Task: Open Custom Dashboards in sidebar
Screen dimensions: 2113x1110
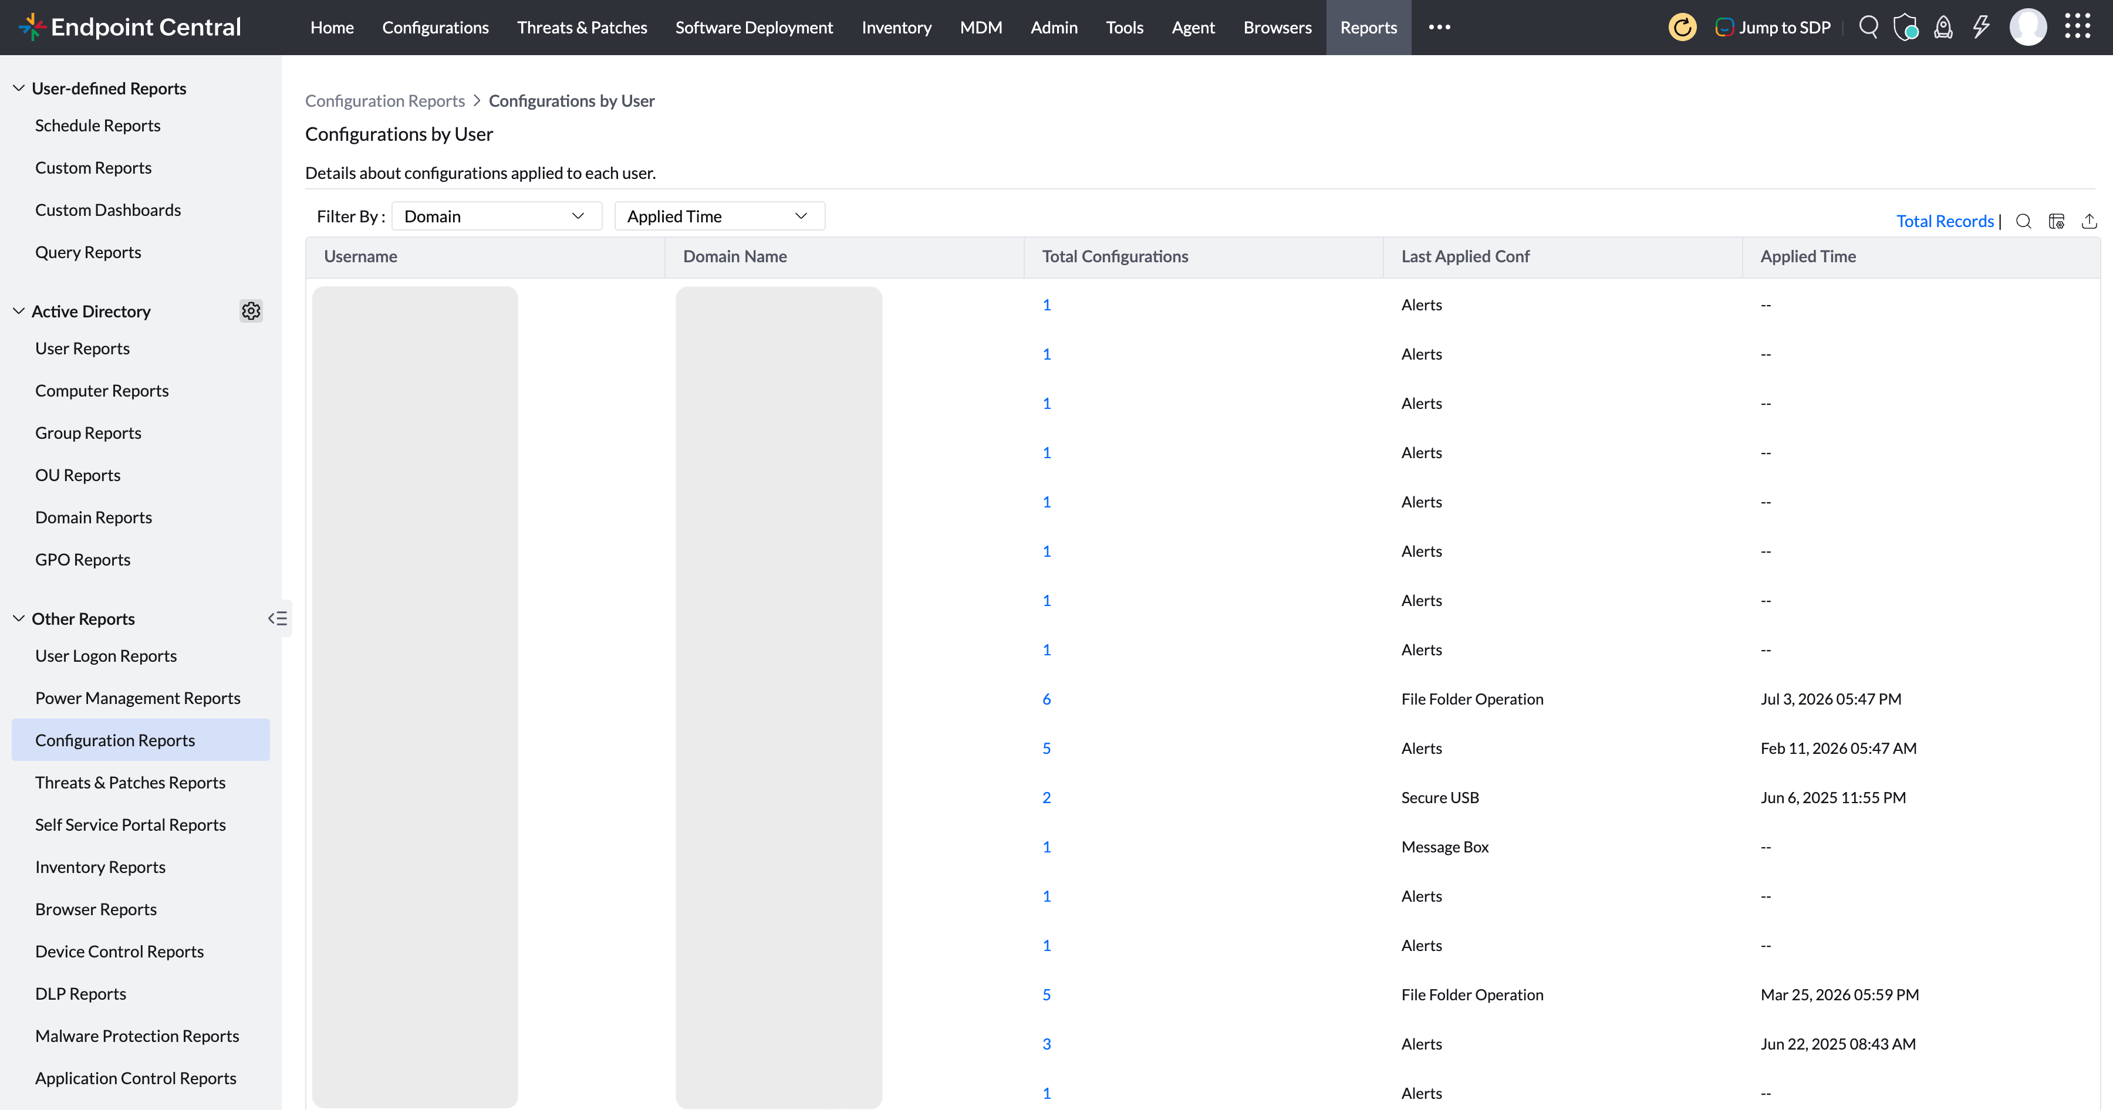Action: (x=108, y=210)
